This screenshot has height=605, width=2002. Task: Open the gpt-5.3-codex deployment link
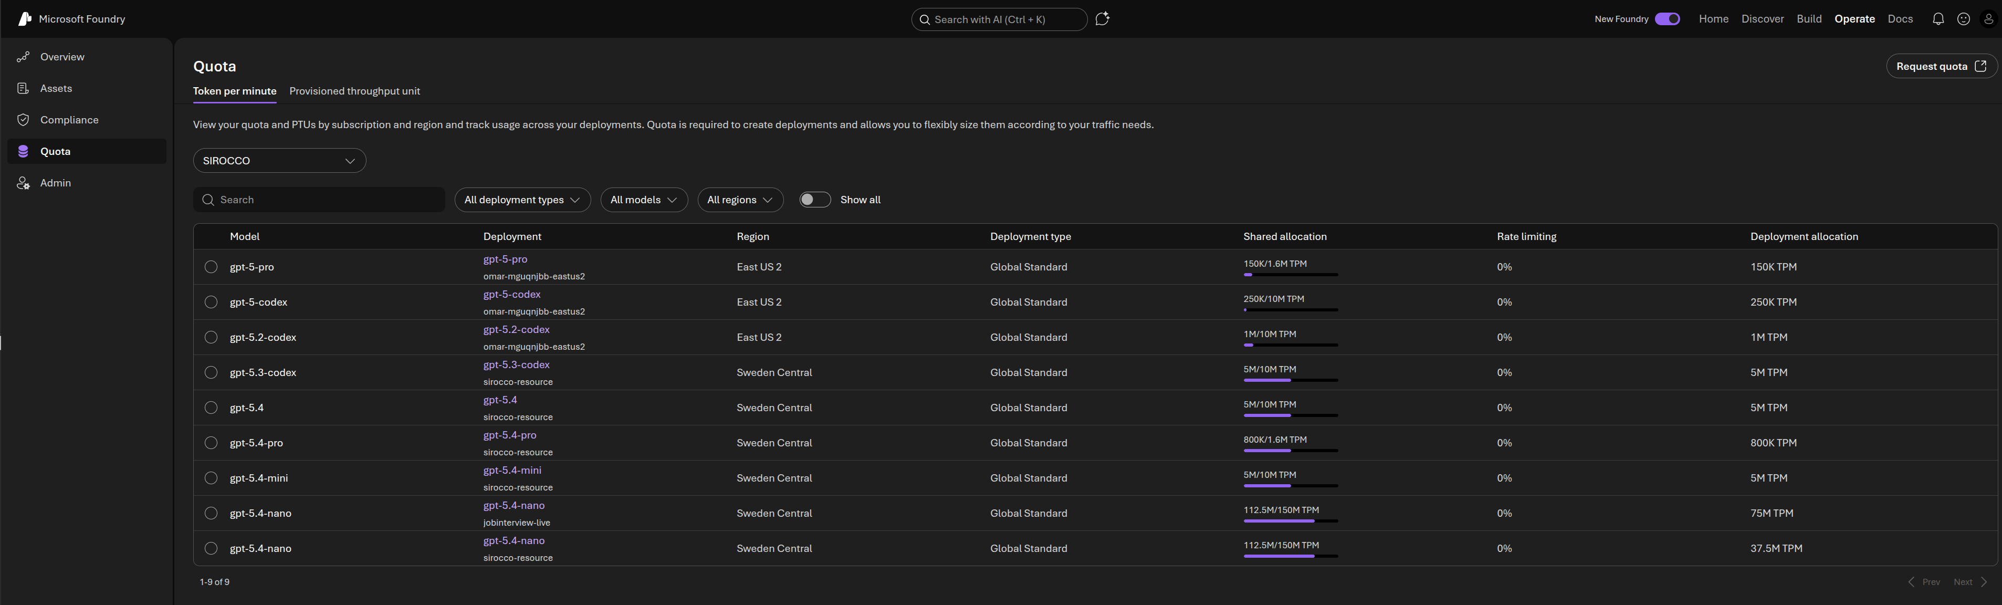[516, 364]
